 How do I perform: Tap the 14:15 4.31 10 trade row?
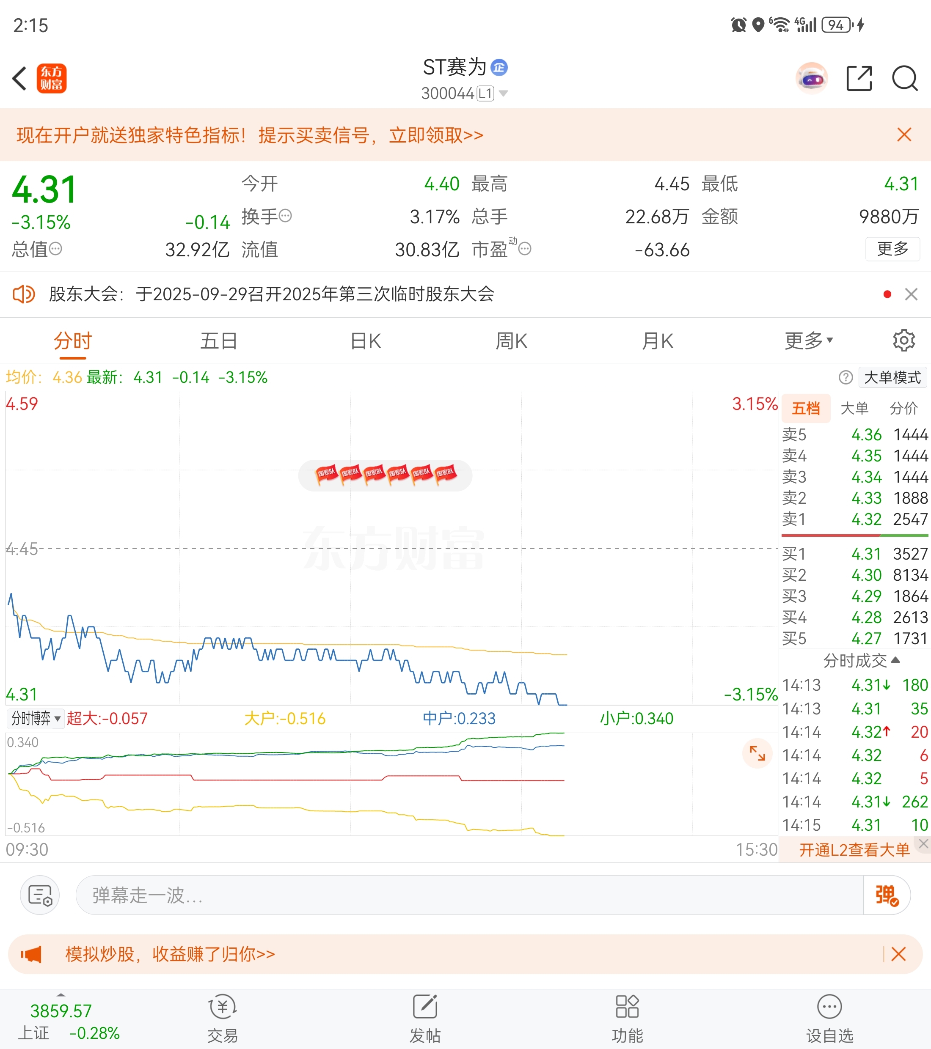(x=854, y=825)
